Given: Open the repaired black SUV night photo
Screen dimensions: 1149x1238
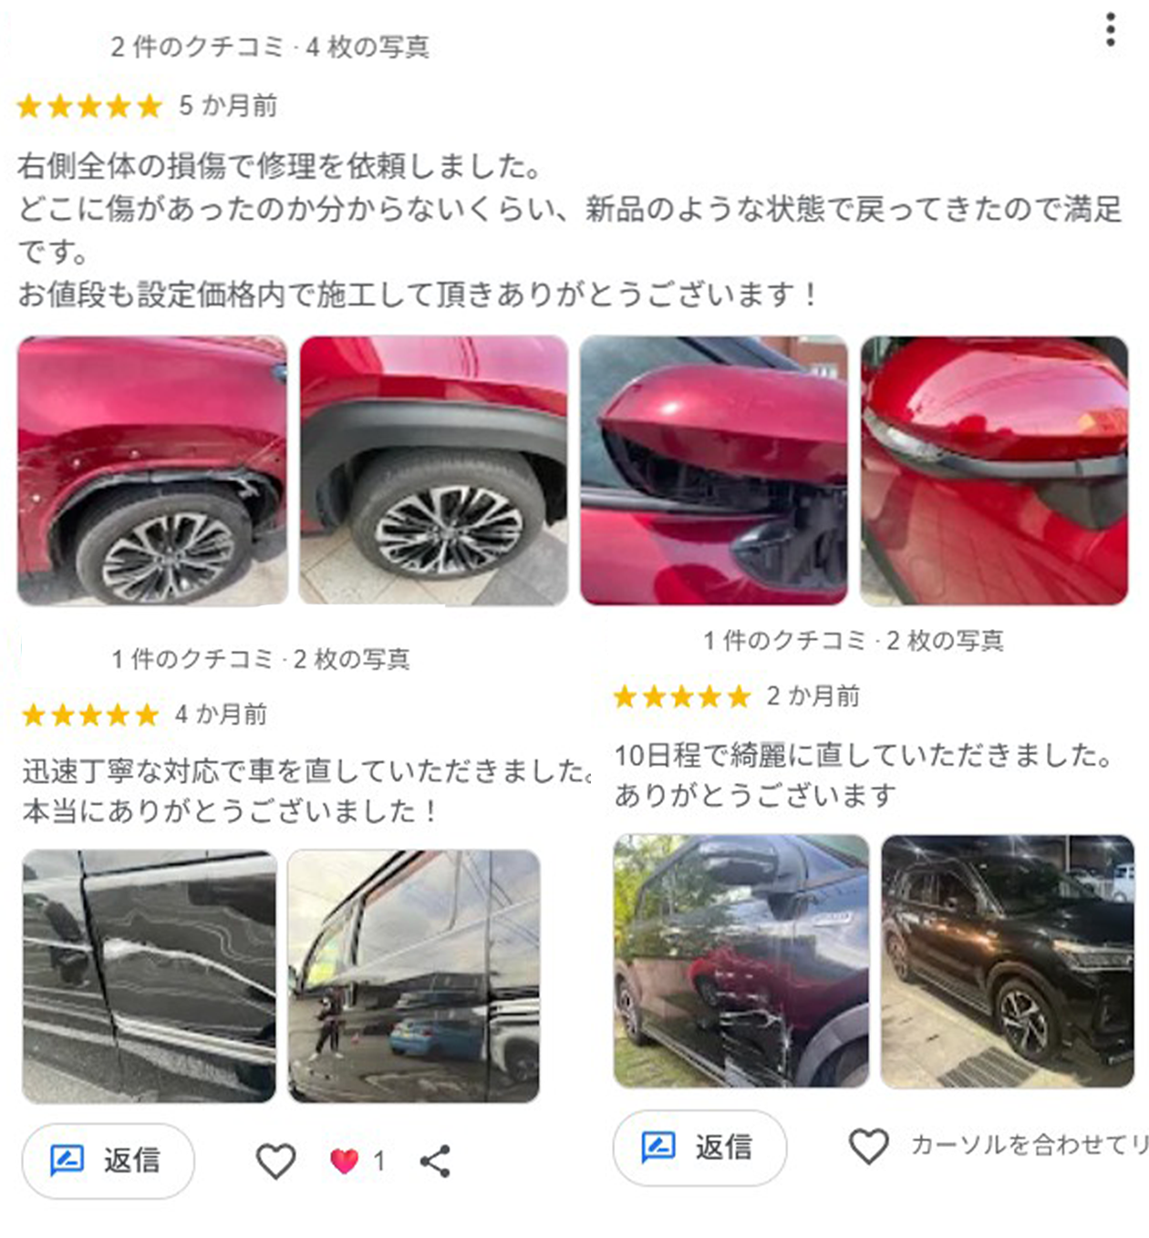Looking at the screenshot, I should point(1008,961).
